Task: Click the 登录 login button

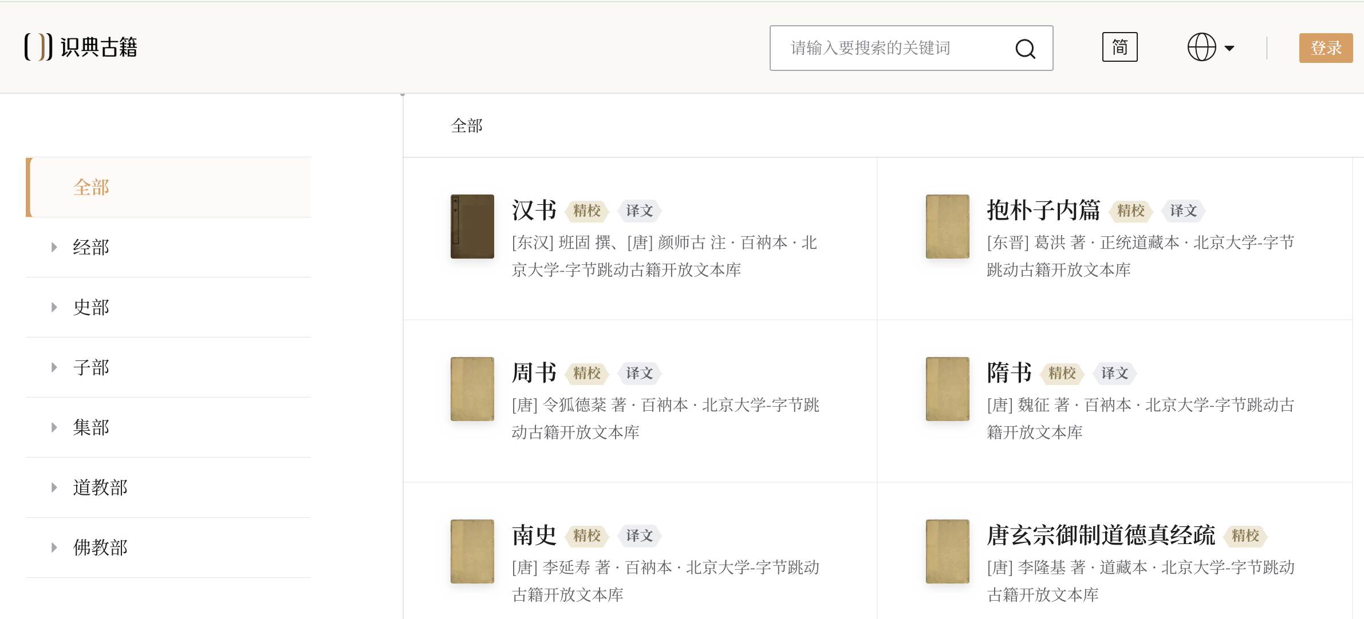Action: [x=1325, y=48]
